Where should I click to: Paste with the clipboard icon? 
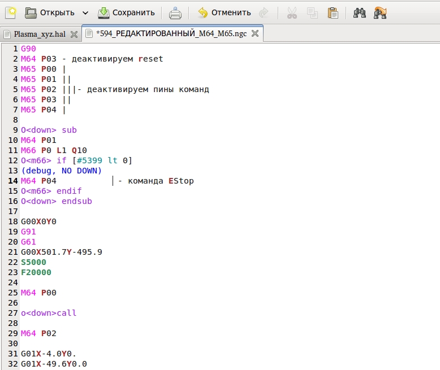(x=333, y=13)
